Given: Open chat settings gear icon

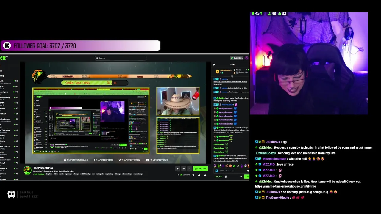Looking at the screenshot, I should point(241,177).
